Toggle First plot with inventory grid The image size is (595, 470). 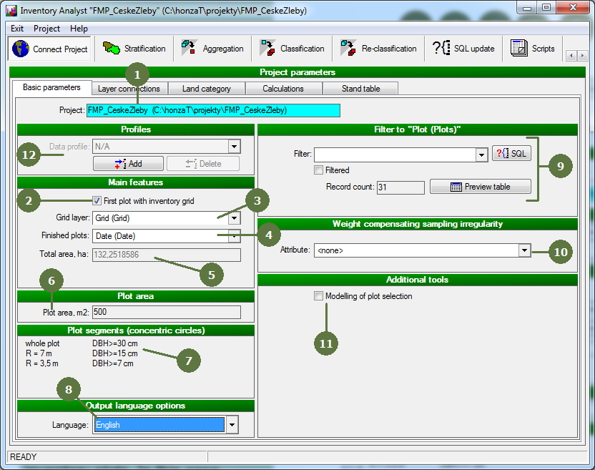(97, 201)
